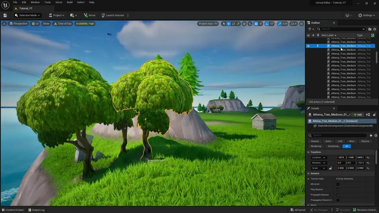Screen dimensions: 379x213
Task: Toggle the Propagates Bounce E... checkbox
Action: 338,200
